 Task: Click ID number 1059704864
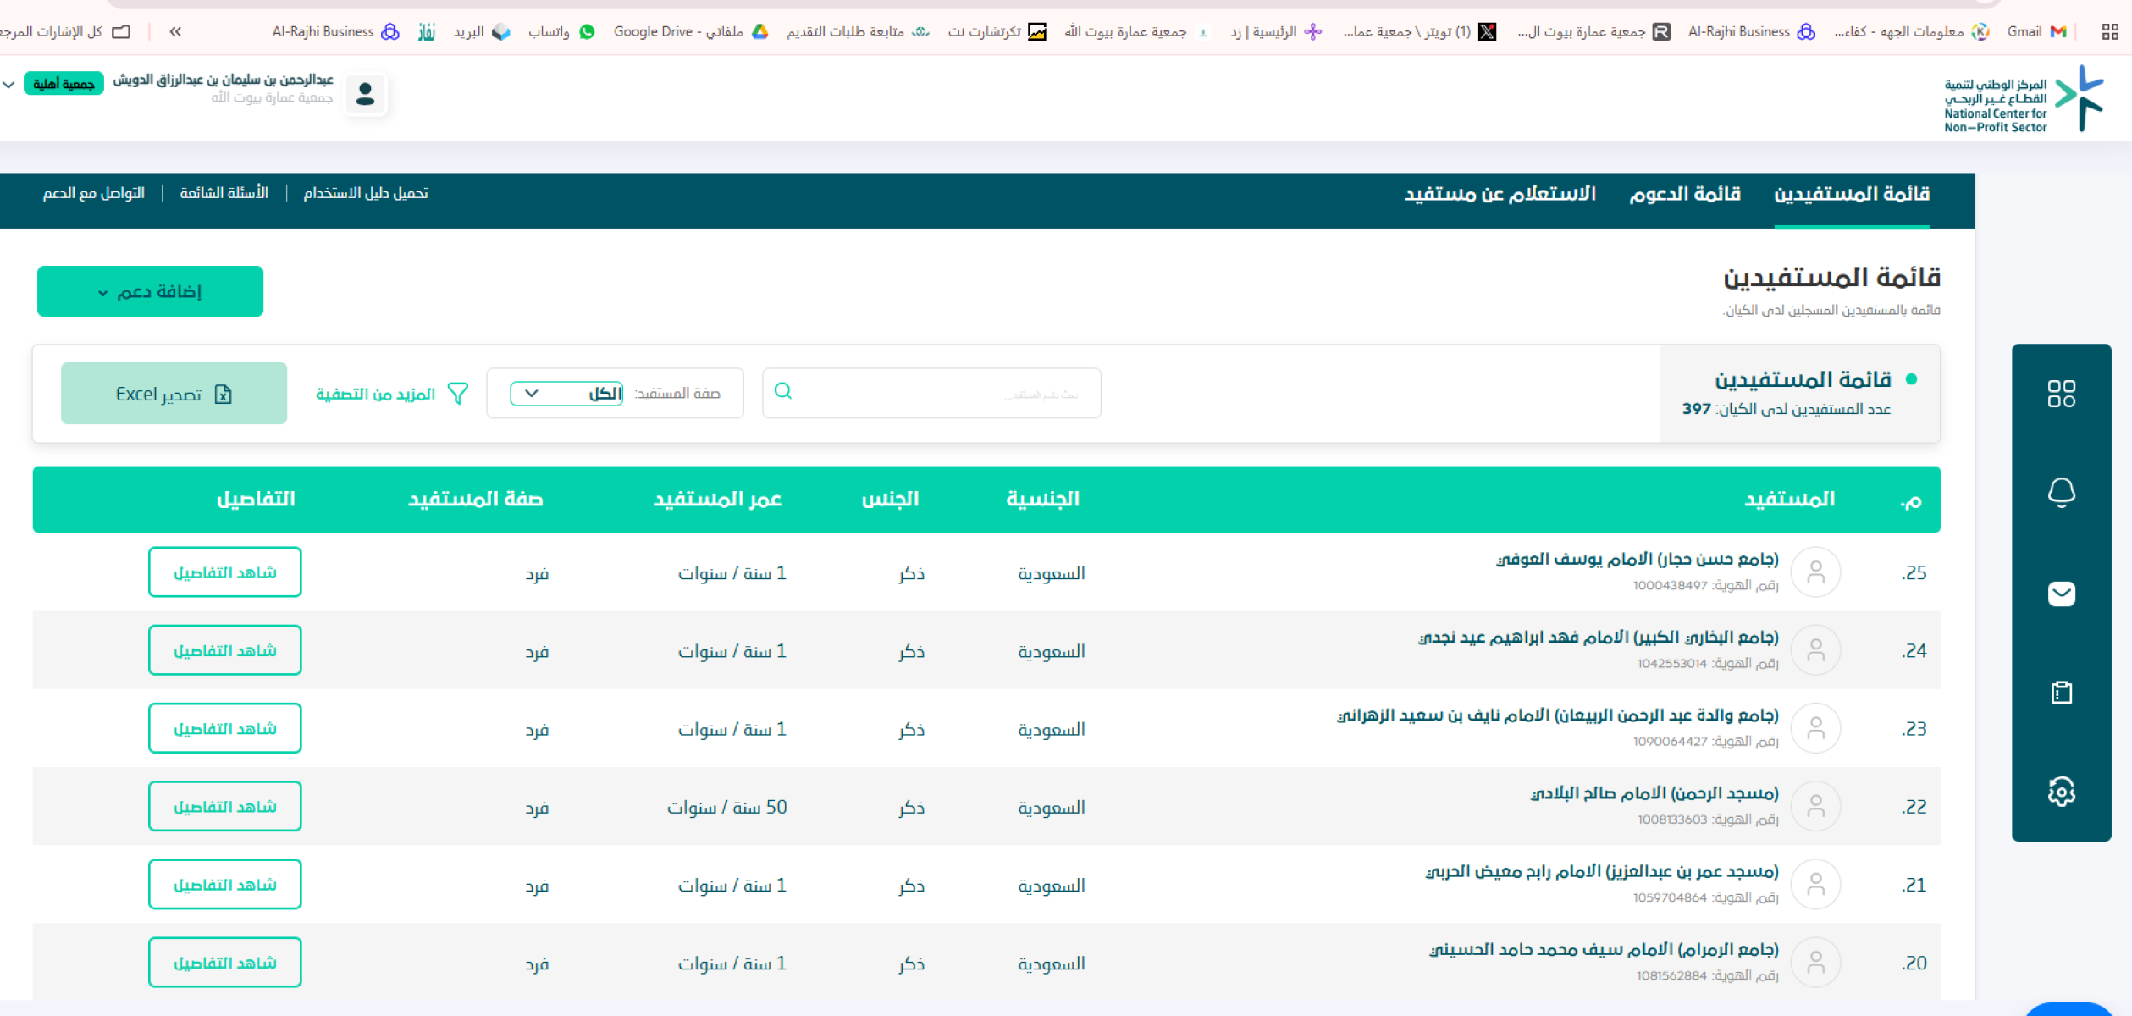click(x=1670, y=897)
